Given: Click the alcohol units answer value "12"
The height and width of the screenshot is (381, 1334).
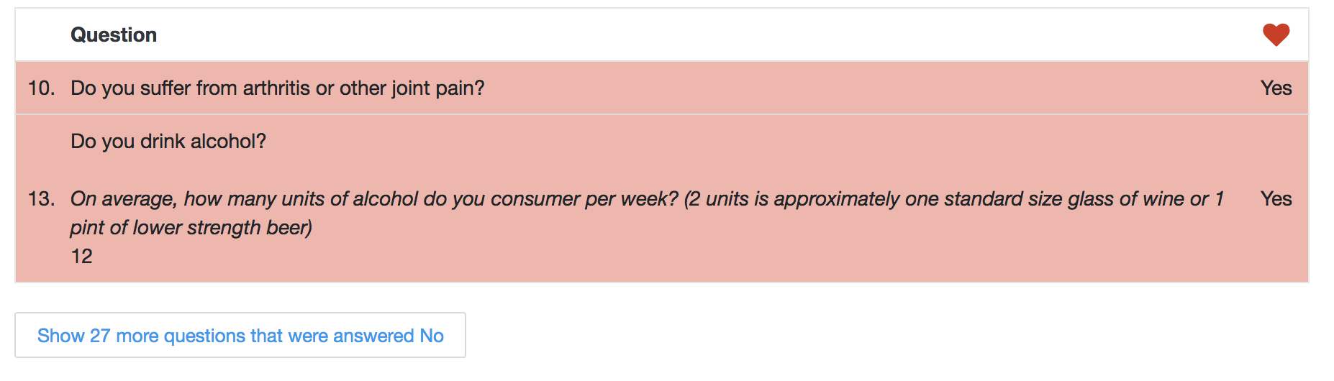Looking at the screenshot, I should coord(81,256).
